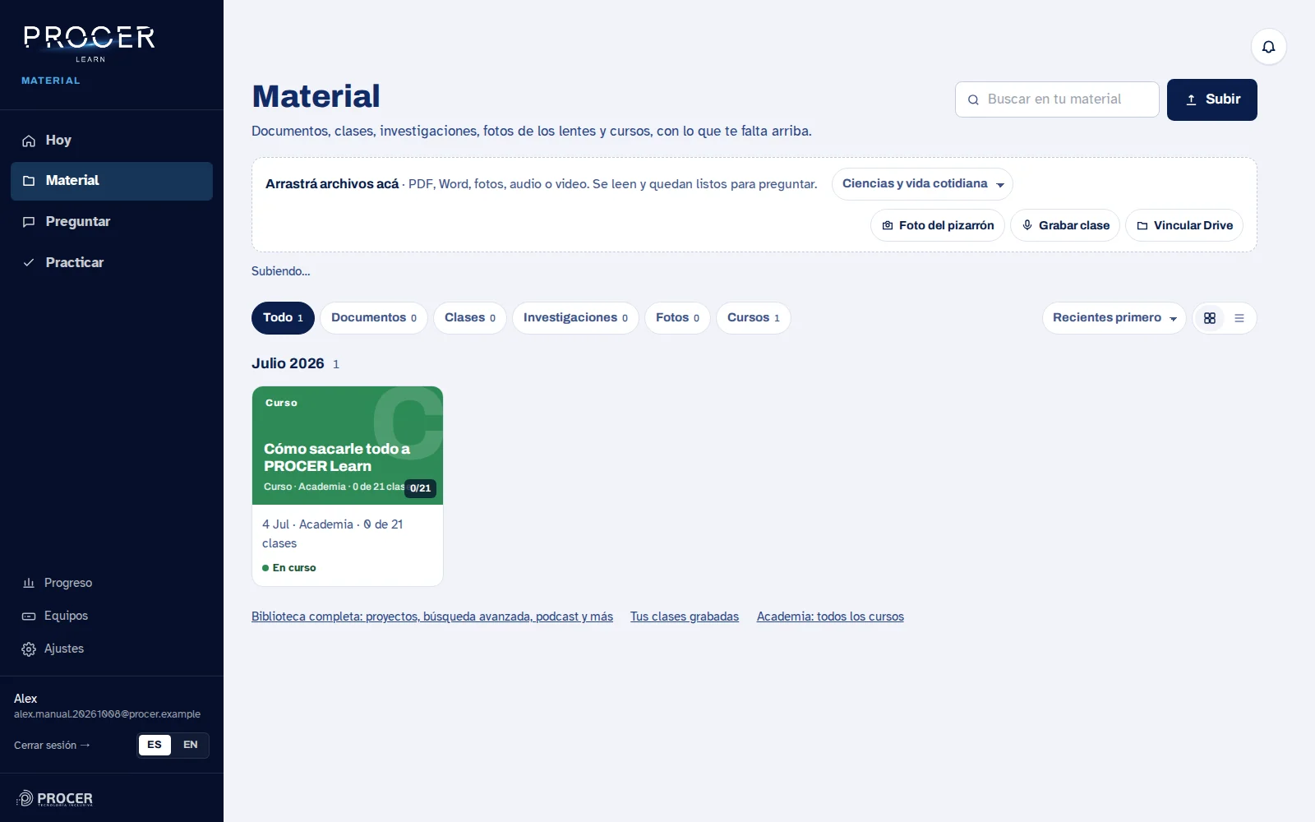The image size is (1315, 822).
Task: Click the 0/21 progress badge
Action: (420, 488)
